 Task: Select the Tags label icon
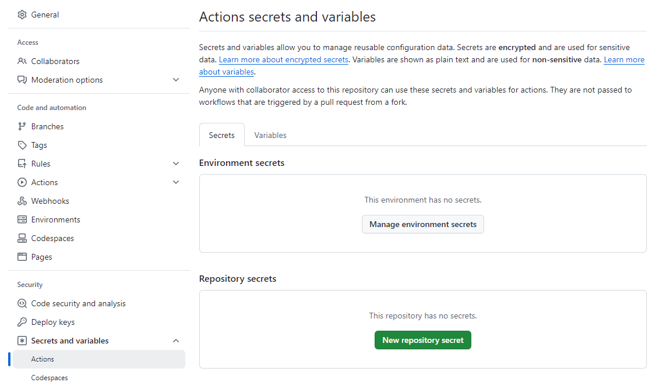click(22, 145)
